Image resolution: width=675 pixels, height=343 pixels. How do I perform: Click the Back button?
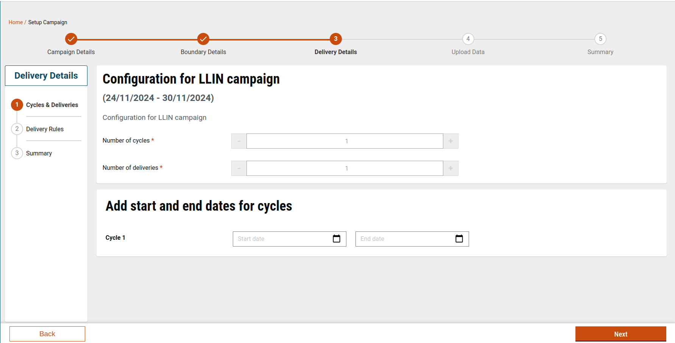coord(47,334)
